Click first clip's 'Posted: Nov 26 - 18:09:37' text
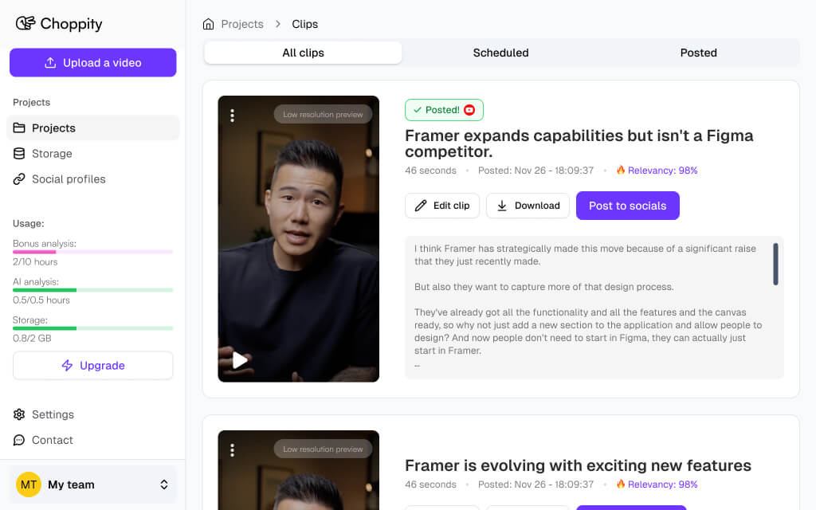Viewport: 816px width, 510px height. click(535, 171)
